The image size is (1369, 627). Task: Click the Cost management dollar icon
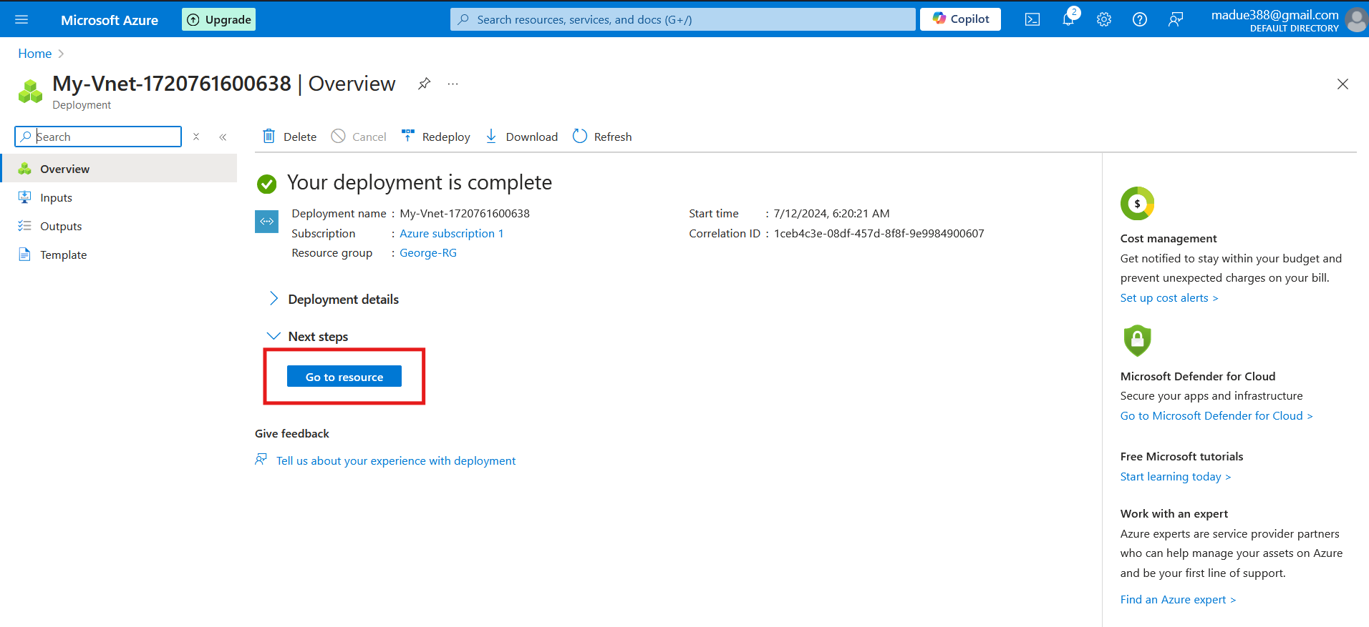(1137, 204)
